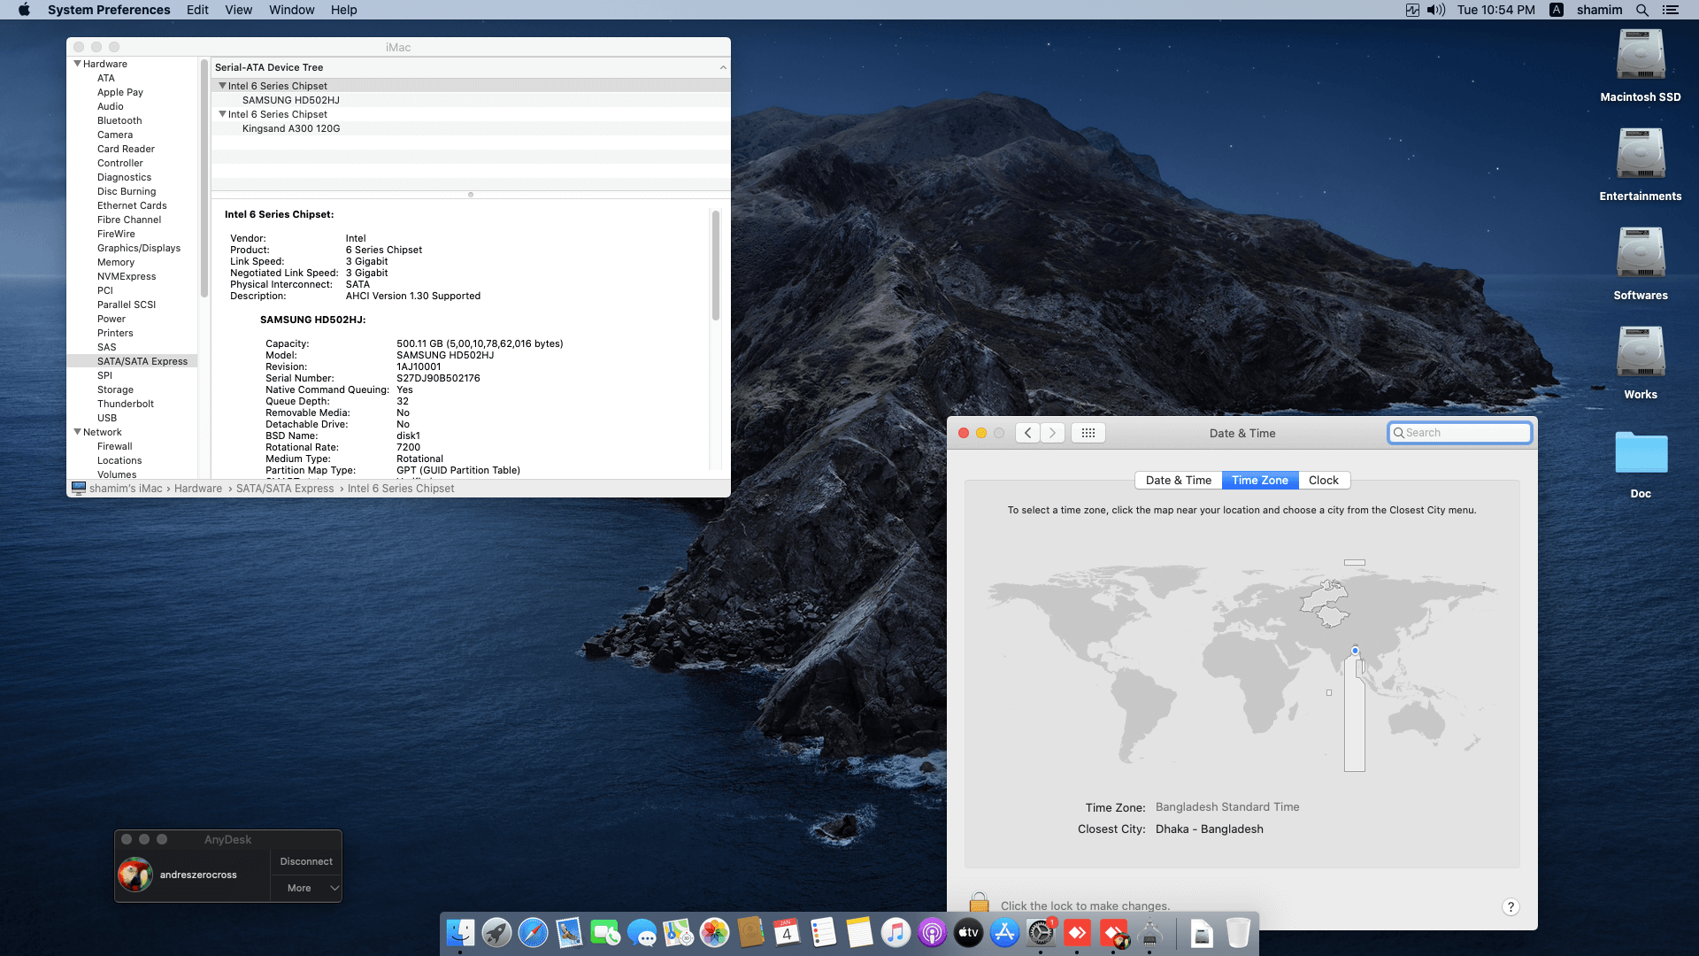The image size is (1699, 956).
Task: Collapse the Hardware section in sidebar
Action: pyautogui.click(x=77, y=64)
